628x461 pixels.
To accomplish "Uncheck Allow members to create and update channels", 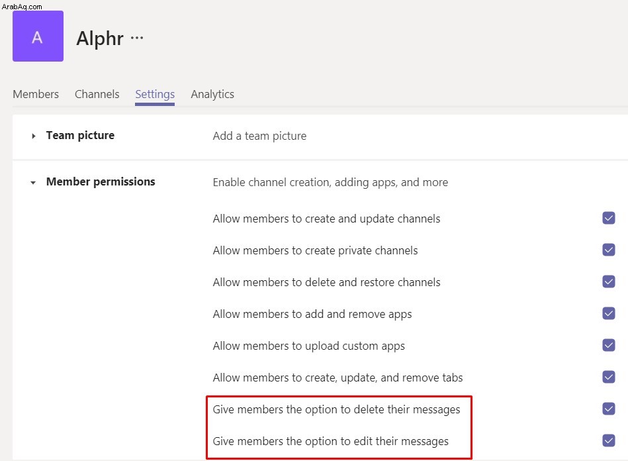I will [608, 218].
